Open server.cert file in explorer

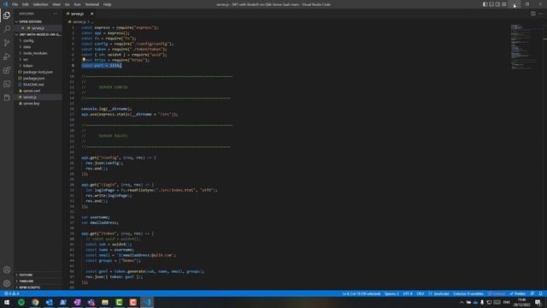tap(32, 91)
